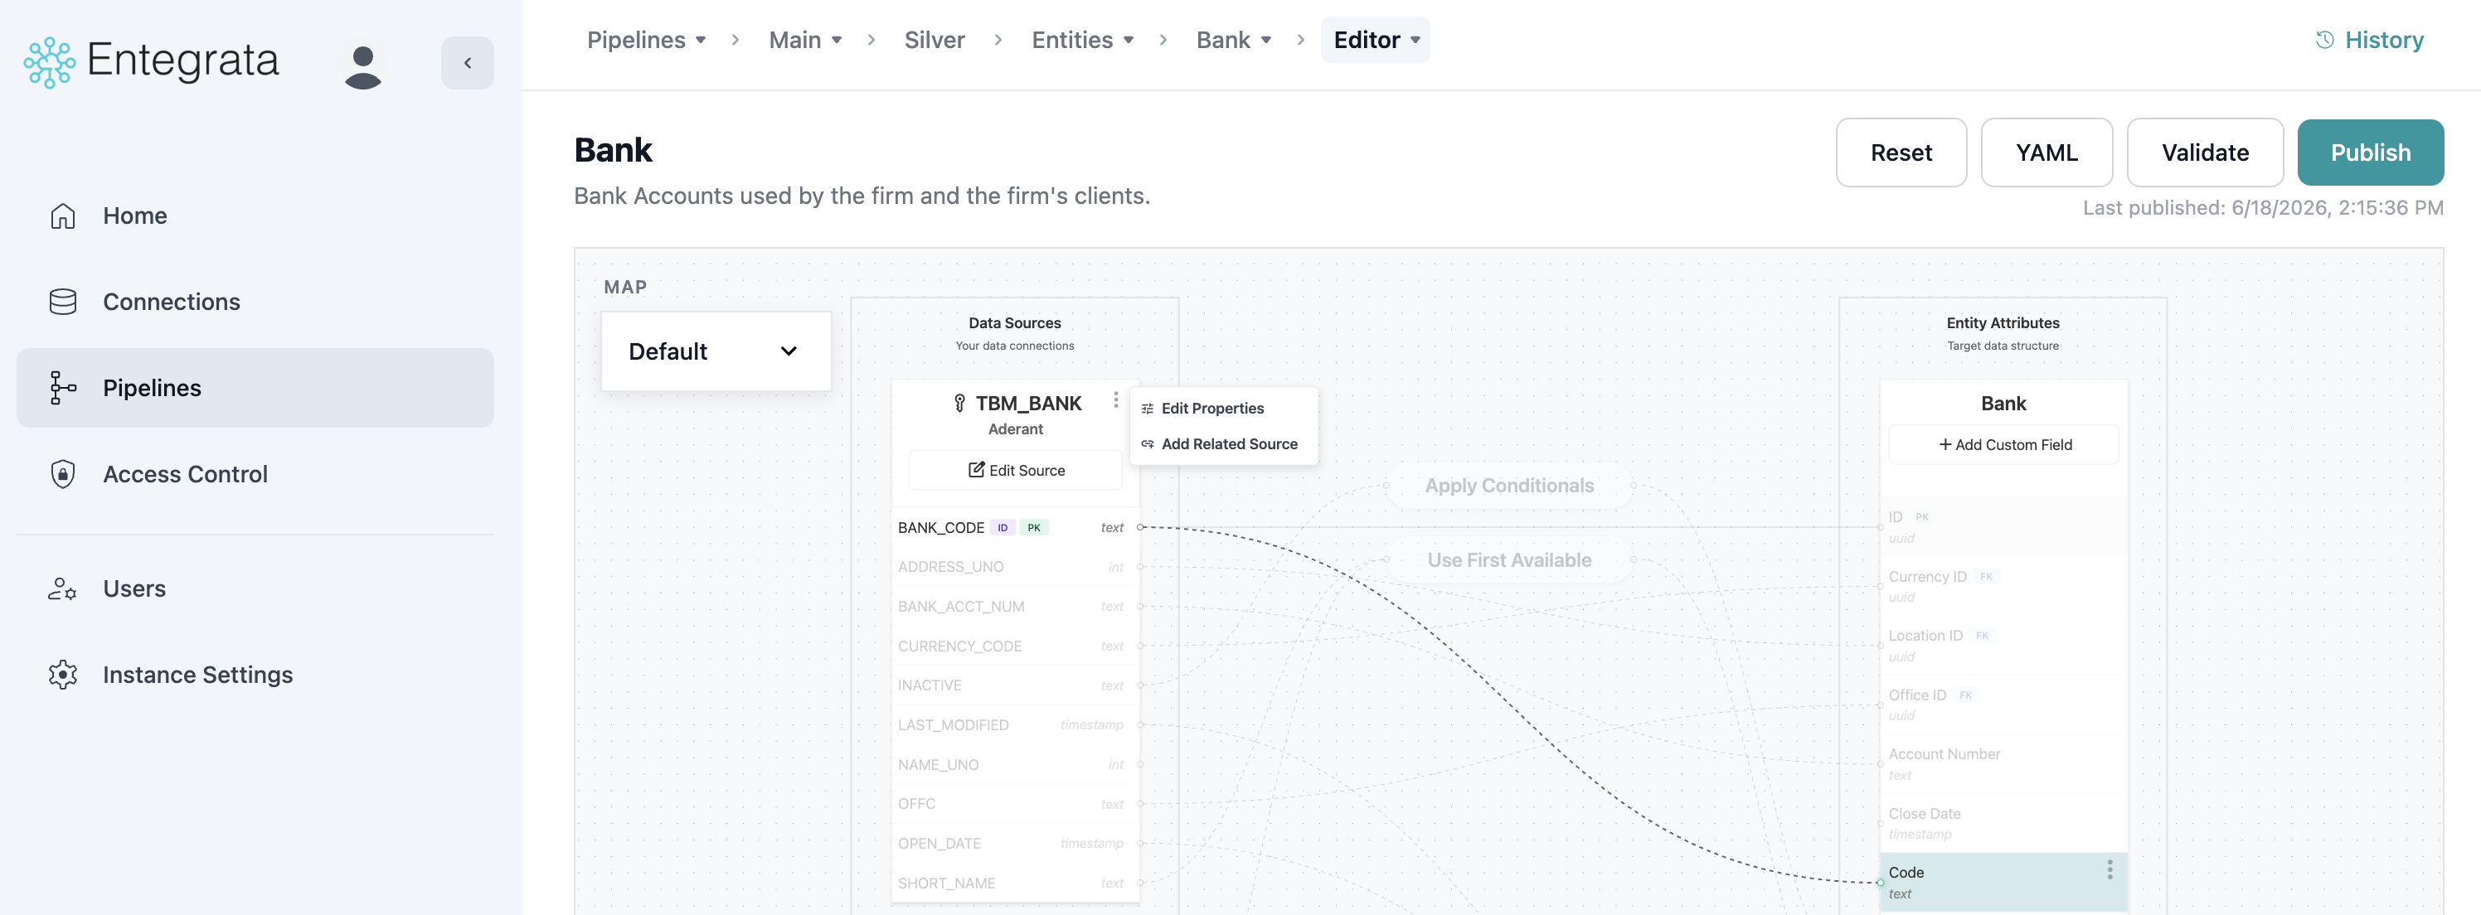Click the YAML button
2481x915 pixels.
pos(2046,152)
